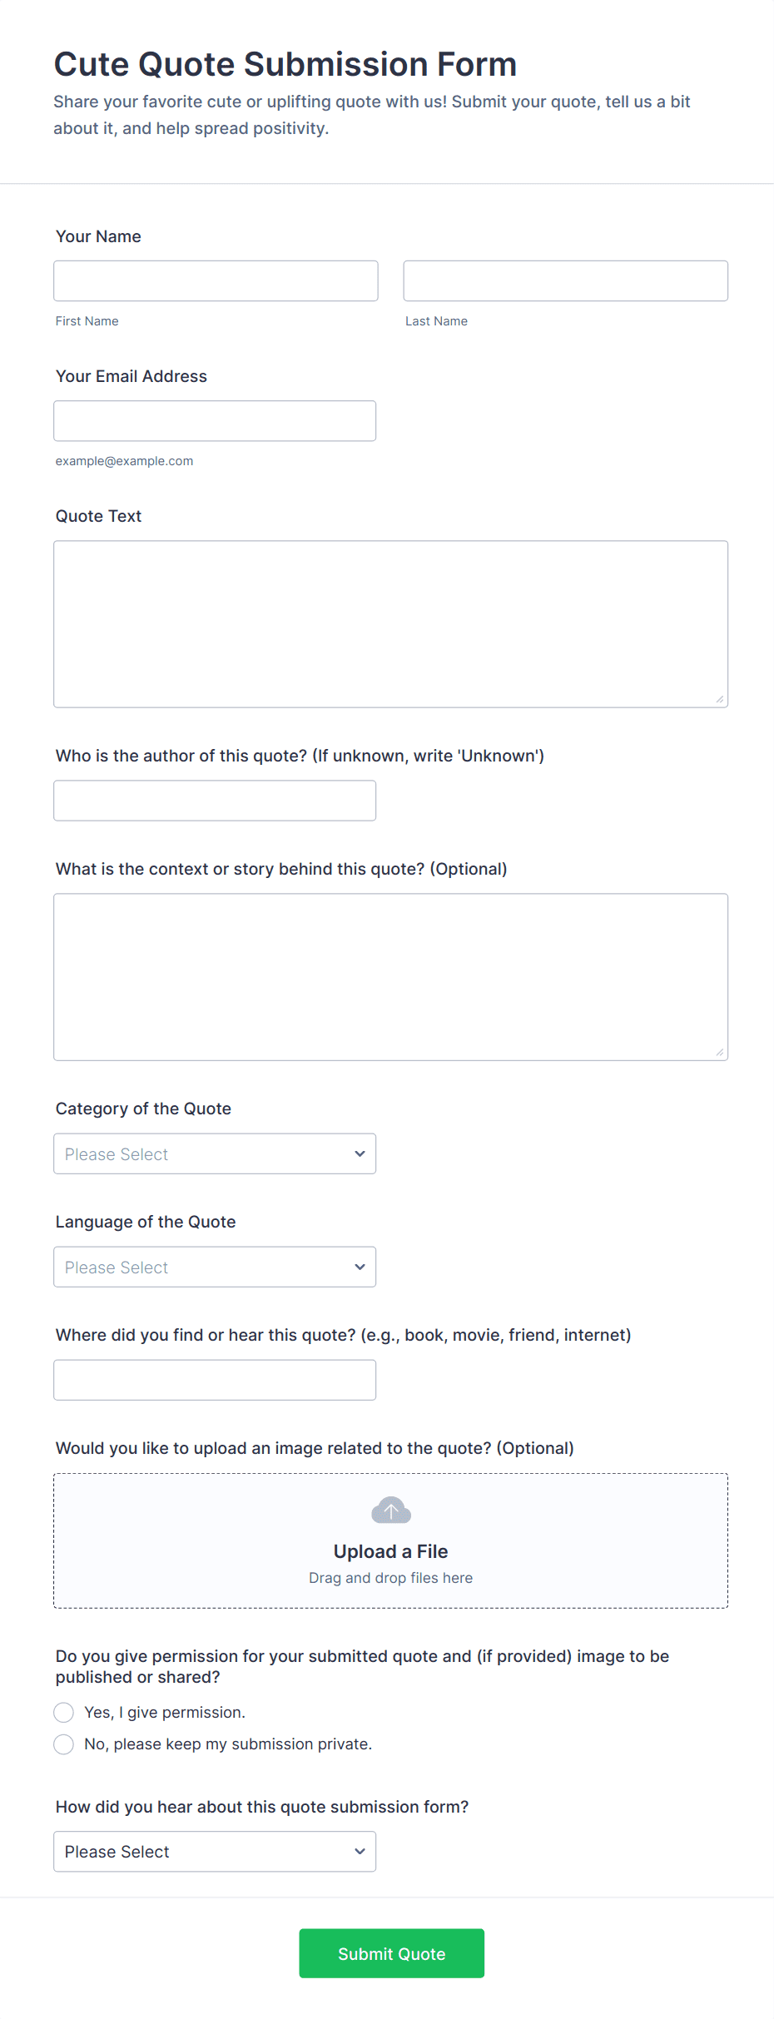This screenshot has height=2019, width=774.
Task: Focus the quote author input field
Action: [215, 800]
